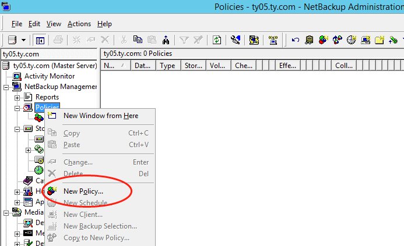The image size is (404, 246).
Task: Select NetBackup Management tree node
Action: tap(61, 87)
